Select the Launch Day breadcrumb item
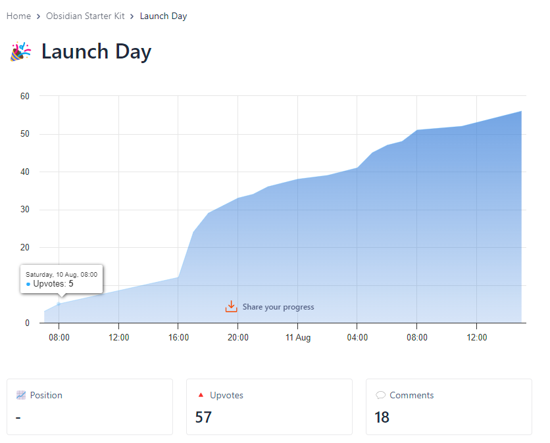Image resolution: width=550 pixels, height=443 pixels. point(163,16)
